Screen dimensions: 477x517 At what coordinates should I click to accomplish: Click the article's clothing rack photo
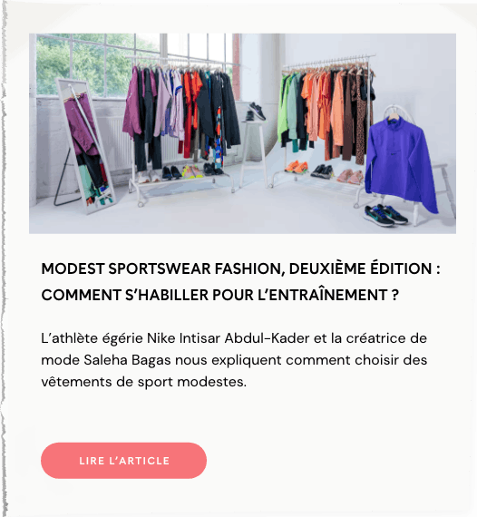242,133
